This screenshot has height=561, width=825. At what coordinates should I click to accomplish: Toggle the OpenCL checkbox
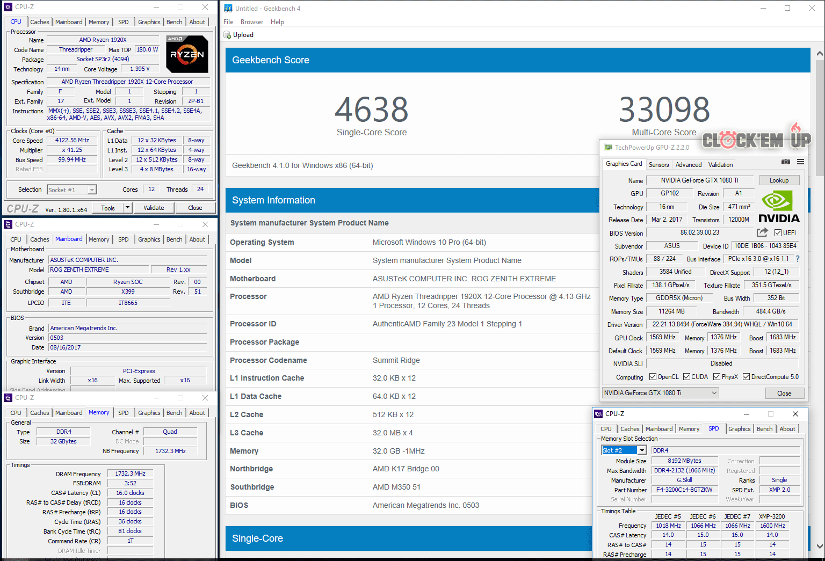coord(653,377)
